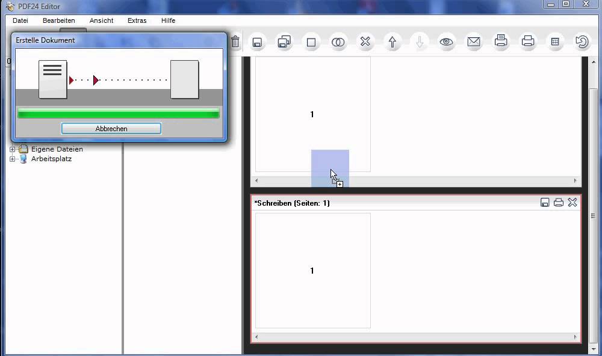Create a new blank document via toolbar
The height and width of the screenshot is (356, 602).
pyautogui.click(x=311, y=42)
